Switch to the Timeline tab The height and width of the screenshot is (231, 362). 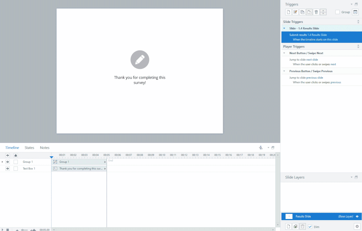[12, 148]
